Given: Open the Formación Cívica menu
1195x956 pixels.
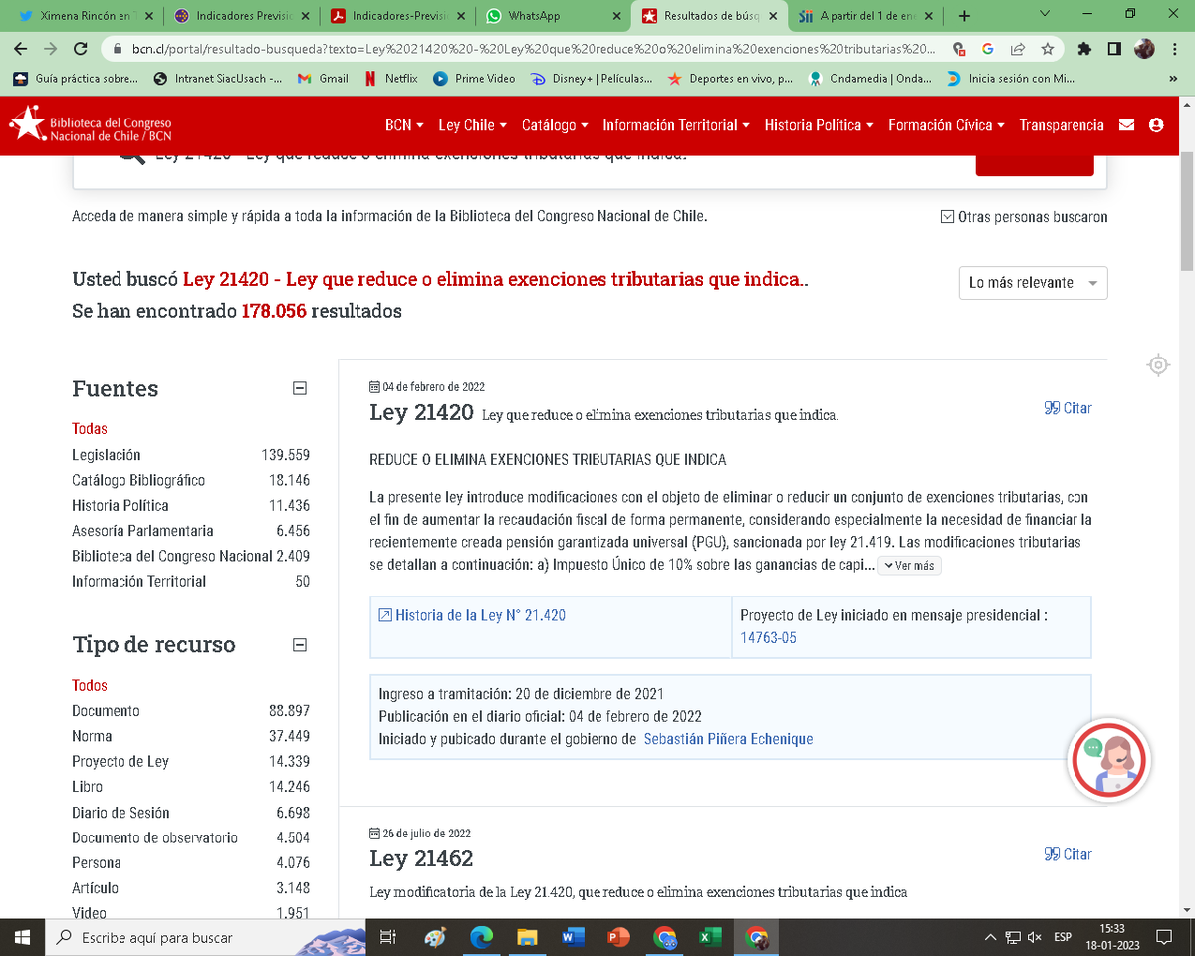Looking at the screenshot, I should tap(946, 125).
